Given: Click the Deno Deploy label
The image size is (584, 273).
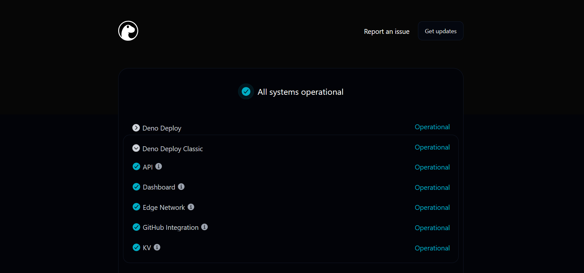Looking at the screenshot, I should click(162, 128).
